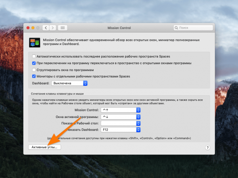Click the magnifier icon in search field
The height and width of the screenshot is (178, 238).
coord(176,28)
